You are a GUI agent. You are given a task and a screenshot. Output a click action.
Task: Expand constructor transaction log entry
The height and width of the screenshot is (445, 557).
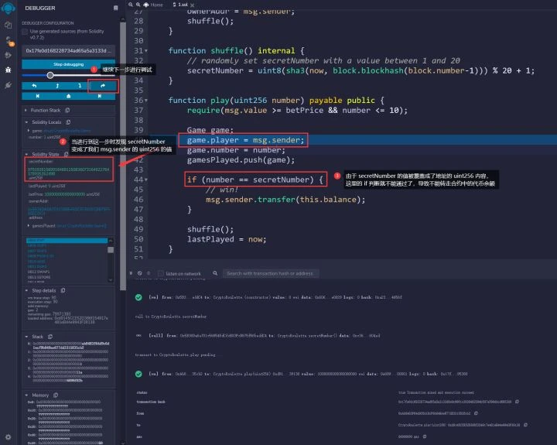(275, 297)
